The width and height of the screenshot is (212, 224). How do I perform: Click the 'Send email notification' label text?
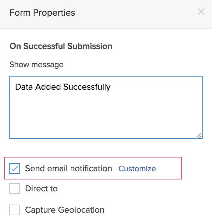(x=68, y=169)
